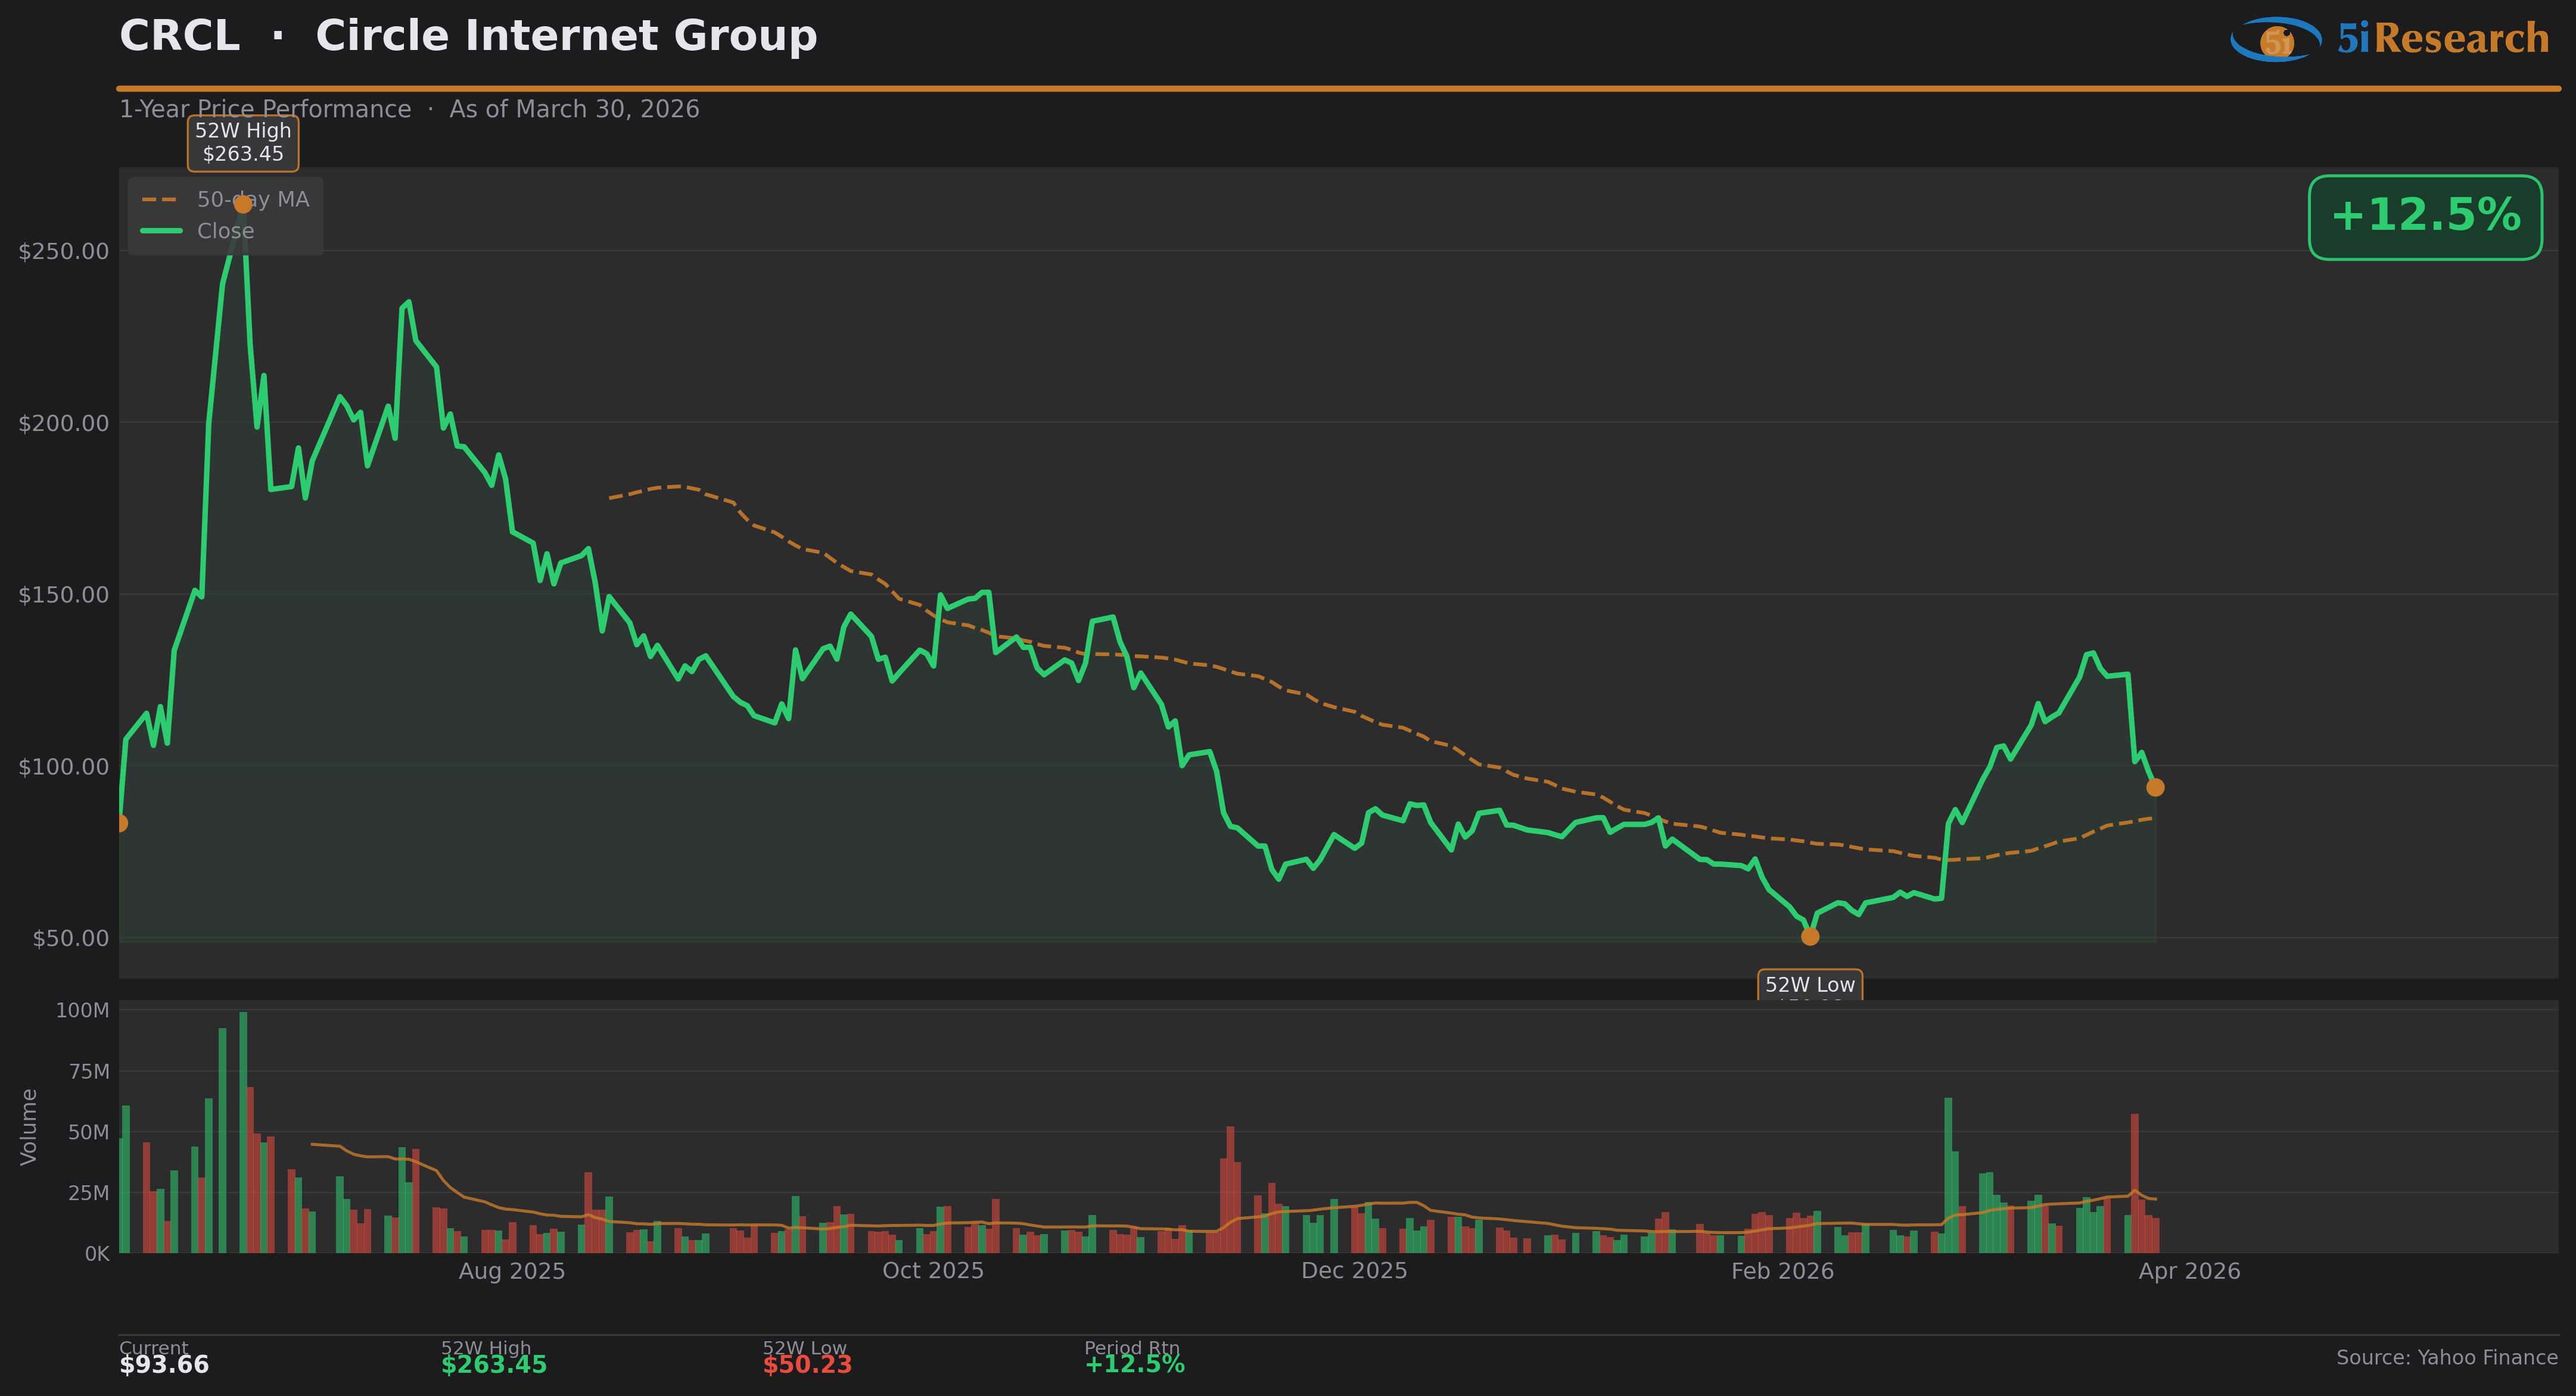
Task: Click the red $50.23 52W Low stat
Action: [x=807, y=1364]
